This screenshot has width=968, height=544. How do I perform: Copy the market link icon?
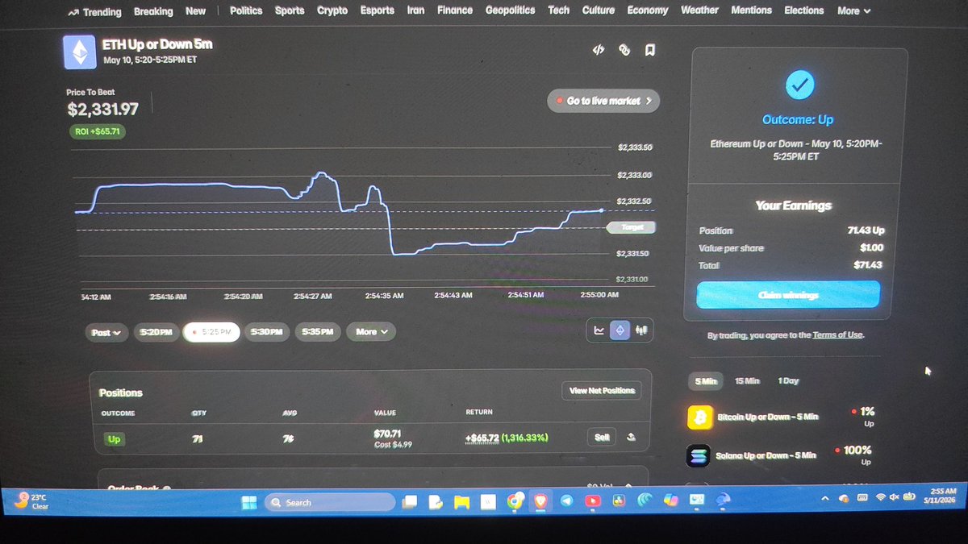[624, 50]
